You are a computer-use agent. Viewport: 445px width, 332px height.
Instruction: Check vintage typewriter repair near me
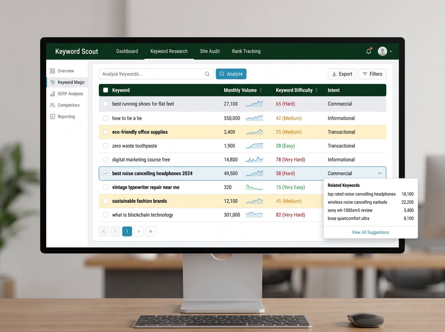click(106, 187)
